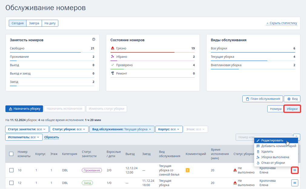
Task: Click the Грязно broom status icon
Action: coord(112,48)
